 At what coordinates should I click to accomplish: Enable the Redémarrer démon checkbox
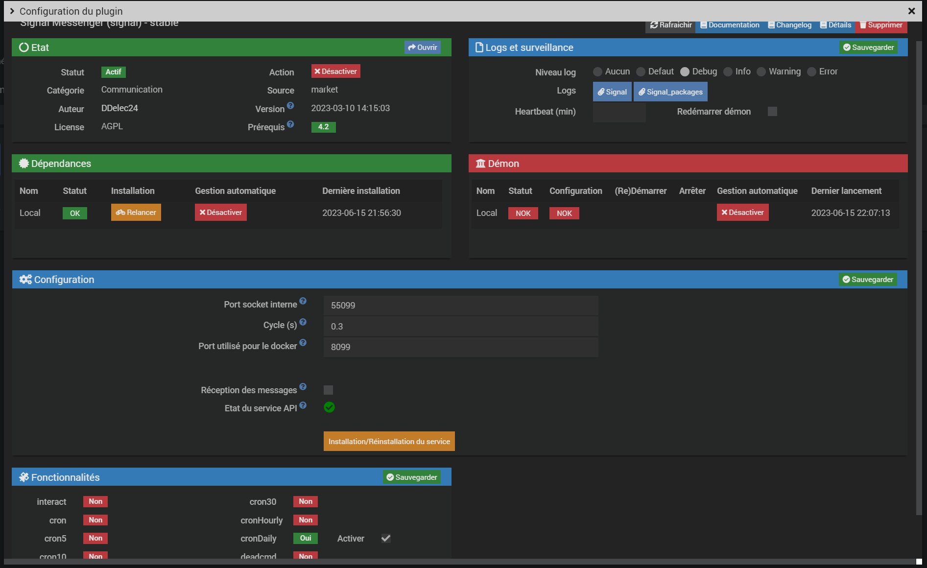tap(772, 112)
